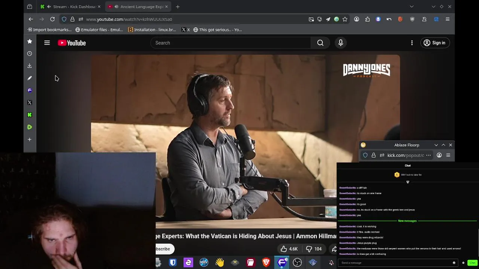Open kick.com popout three-dot page actions
The image size is (479, 269).
pos(428,155)
